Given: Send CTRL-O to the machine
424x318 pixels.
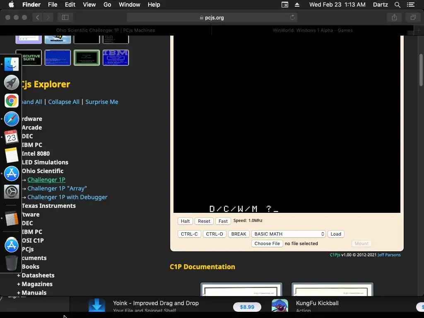Looking at the screenshot, I should (x=214, y=234).
